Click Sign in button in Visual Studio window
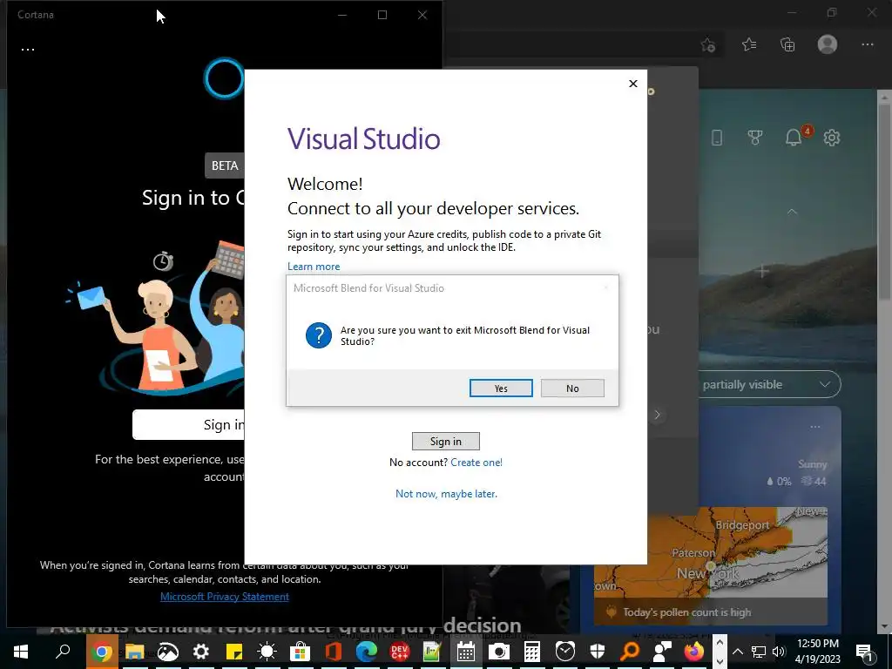The image size is (892, 669). [x=445, y=441]
